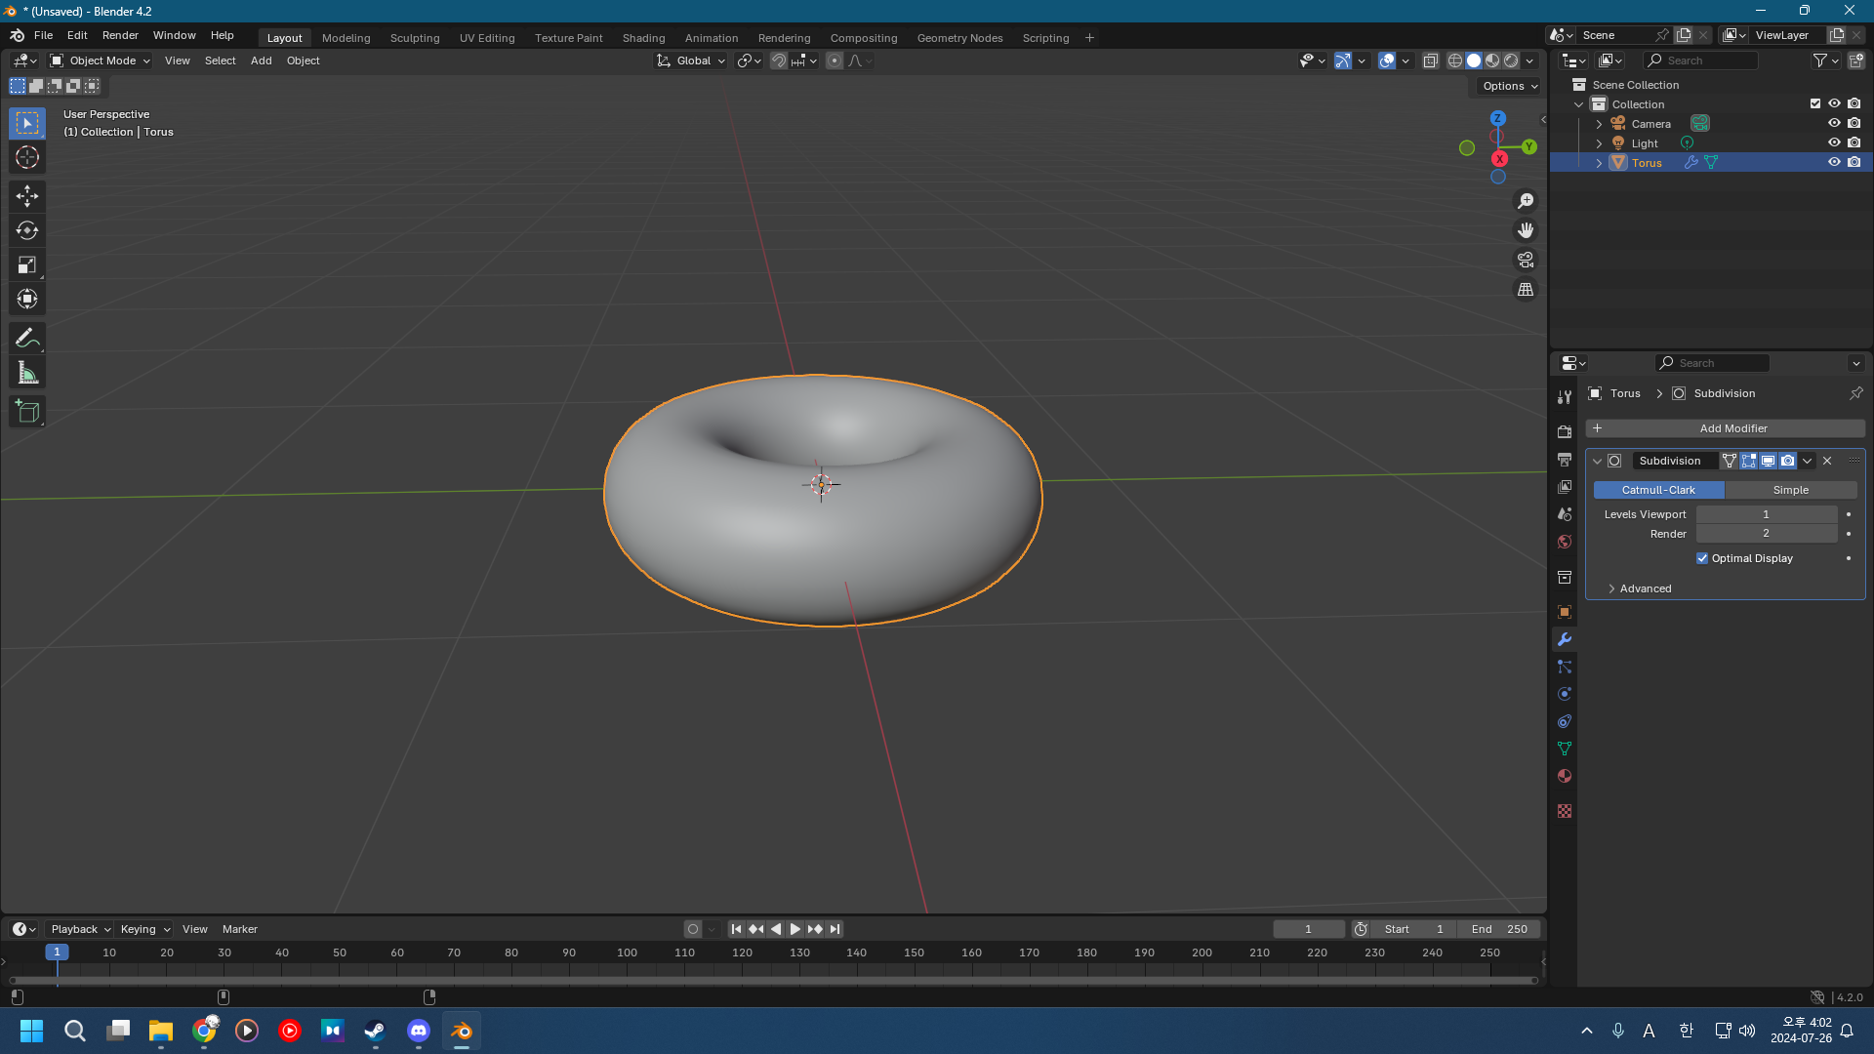1874x1054 pixels.
Task: Open the Object properties tab
Action: point(1565,612)
